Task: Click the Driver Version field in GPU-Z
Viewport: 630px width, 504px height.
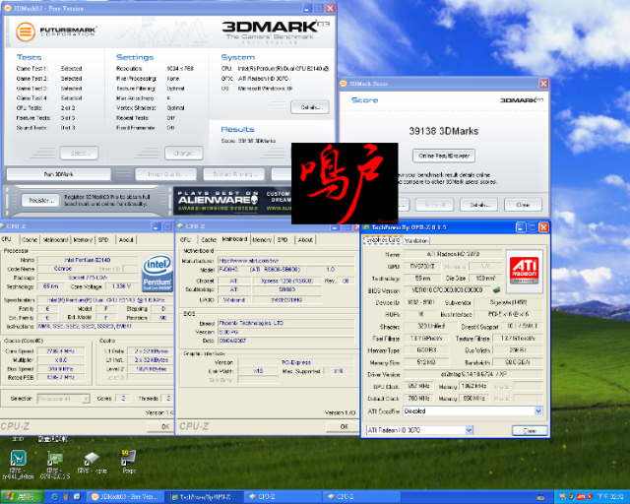Action: point(473,374)
